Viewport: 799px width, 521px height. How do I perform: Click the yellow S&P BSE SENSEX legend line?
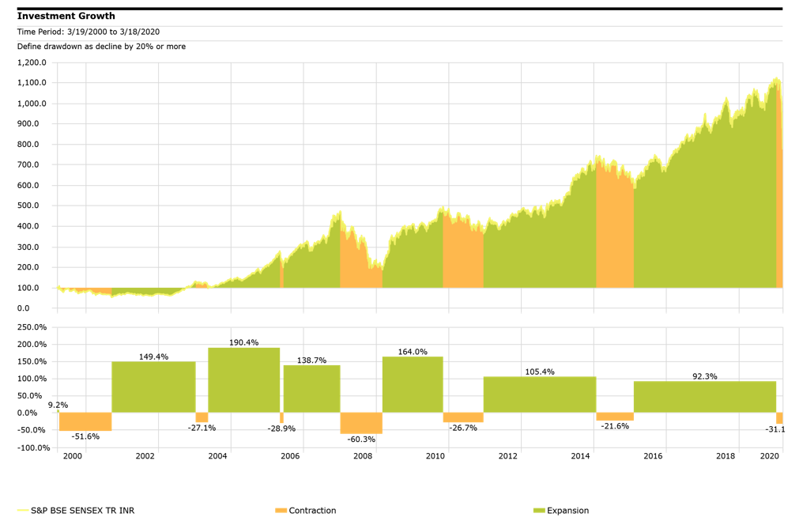pos(23,511)
